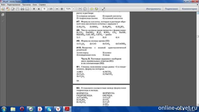The image size is (199, 112).
Task: Click the save file icon
Action: [x=18, y=9]
